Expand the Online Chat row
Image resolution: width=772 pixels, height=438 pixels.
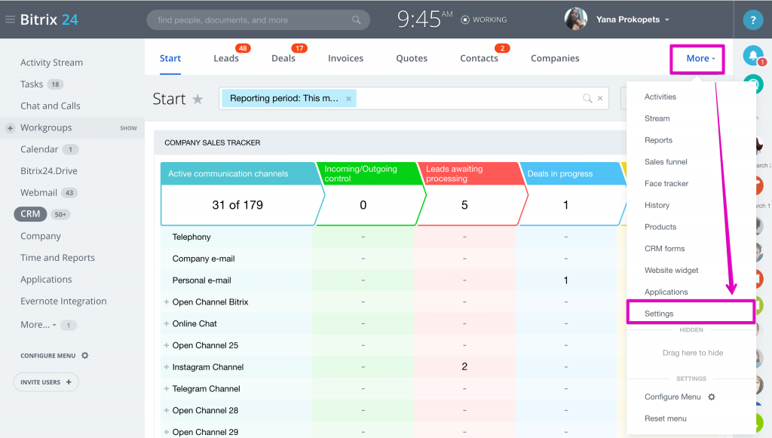(x=167, y=323)
